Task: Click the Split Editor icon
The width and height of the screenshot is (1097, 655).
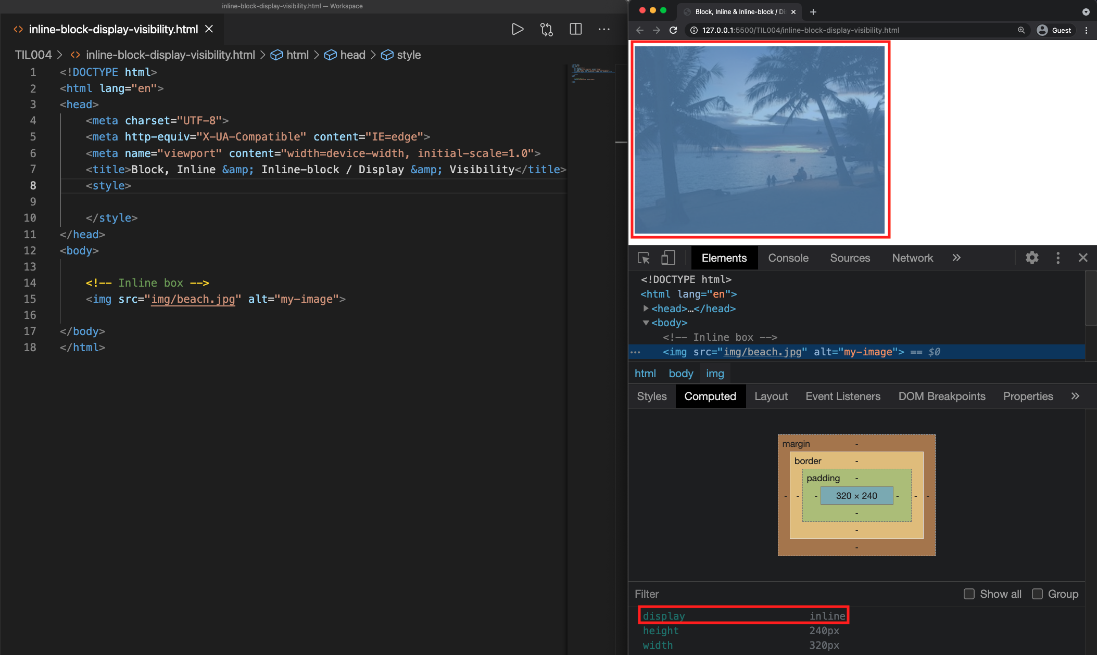Action: click(575, 29)
